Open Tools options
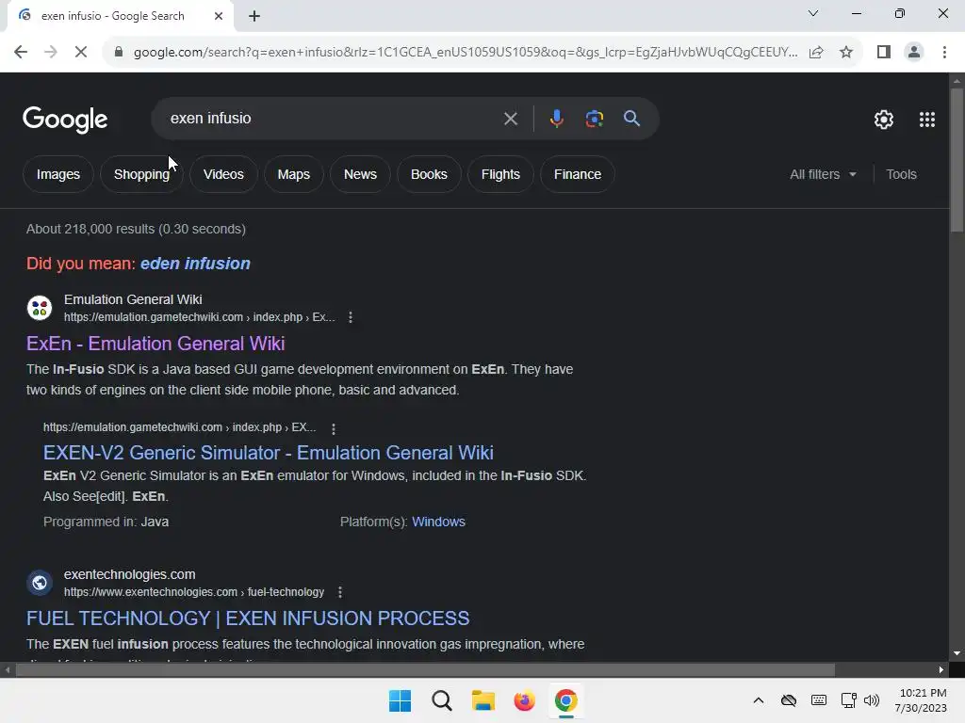The width and height of the screenshot is (965, 723). 901,174
